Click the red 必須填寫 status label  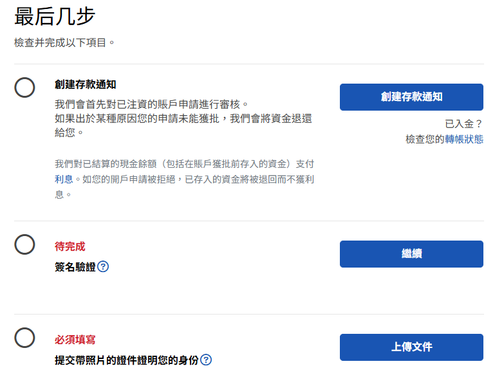[75, 340]
